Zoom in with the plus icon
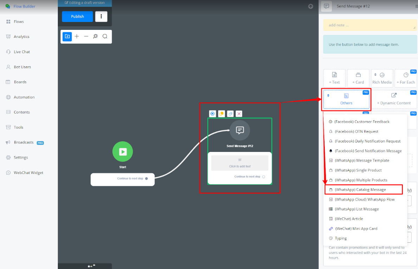The width and height of the screenshot is (418, 269). point(77,36)
